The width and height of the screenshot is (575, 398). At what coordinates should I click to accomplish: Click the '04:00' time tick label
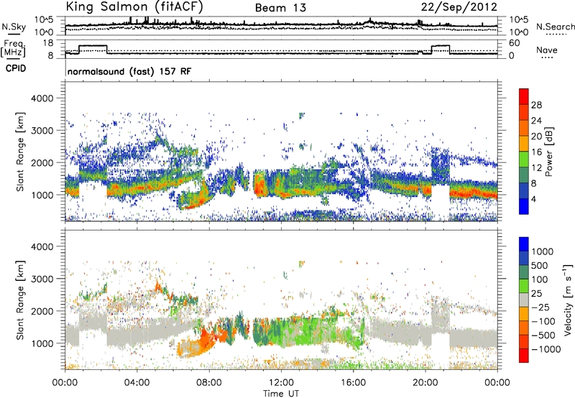coord(137,383)
